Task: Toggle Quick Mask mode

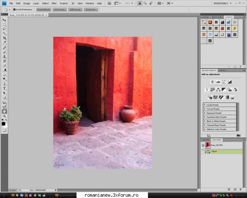Action: tap(4, 130)
